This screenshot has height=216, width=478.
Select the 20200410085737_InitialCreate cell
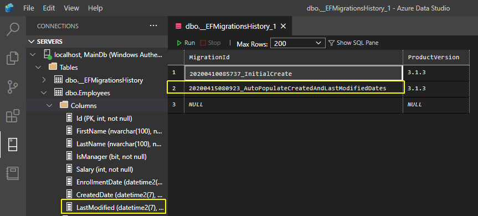(x=293, y=74)
